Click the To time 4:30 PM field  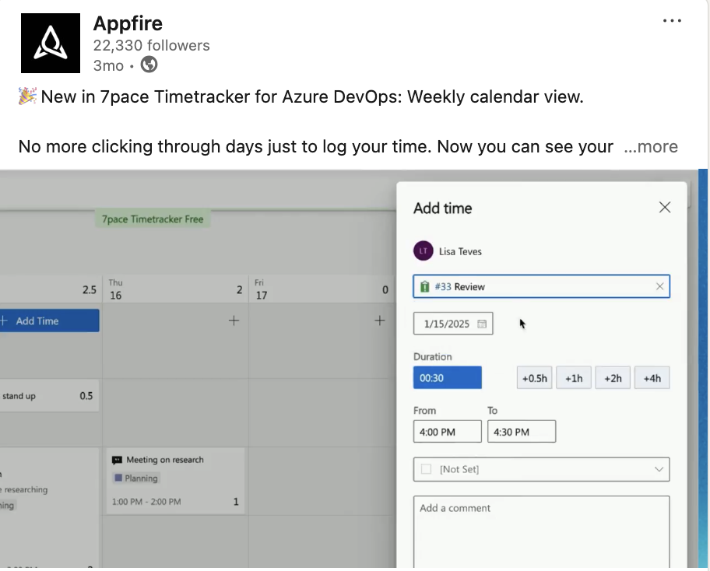click(x=522, y=432)
